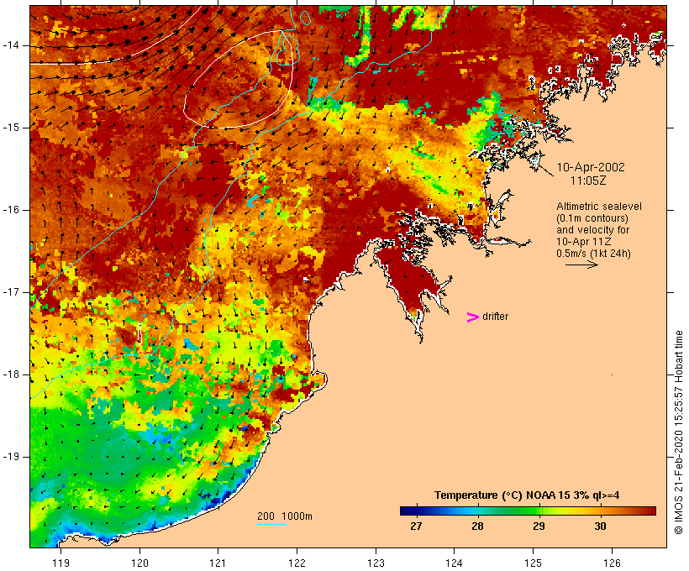This screenshot has width=689, height=571.
Task: Click latitude axis label -16
Action: (x=11, y=210)
